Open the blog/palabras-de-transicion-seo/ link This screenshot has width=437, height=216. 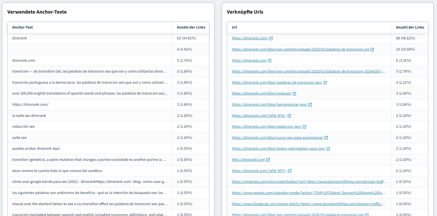(x=277, y=83)
